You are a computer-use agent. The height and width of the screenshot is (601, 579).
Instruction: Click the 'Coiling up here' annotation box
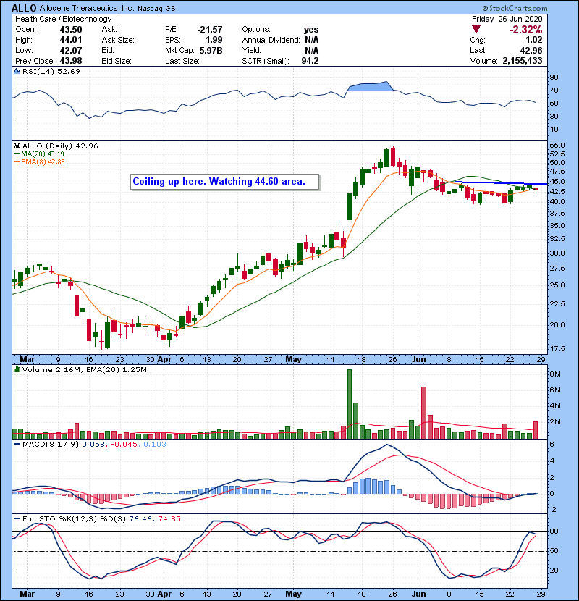pos(224,182)
